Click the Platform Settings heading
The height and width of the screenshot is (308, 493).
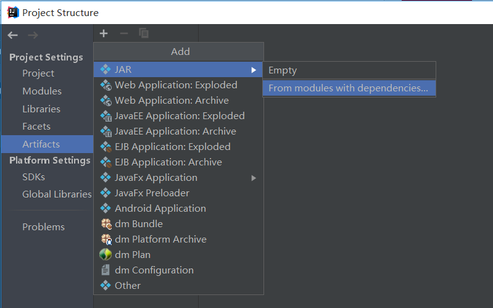click(x=50, y=160)
